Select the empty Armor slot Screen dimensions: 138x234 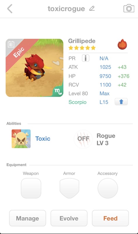click(x=69, y=188)
